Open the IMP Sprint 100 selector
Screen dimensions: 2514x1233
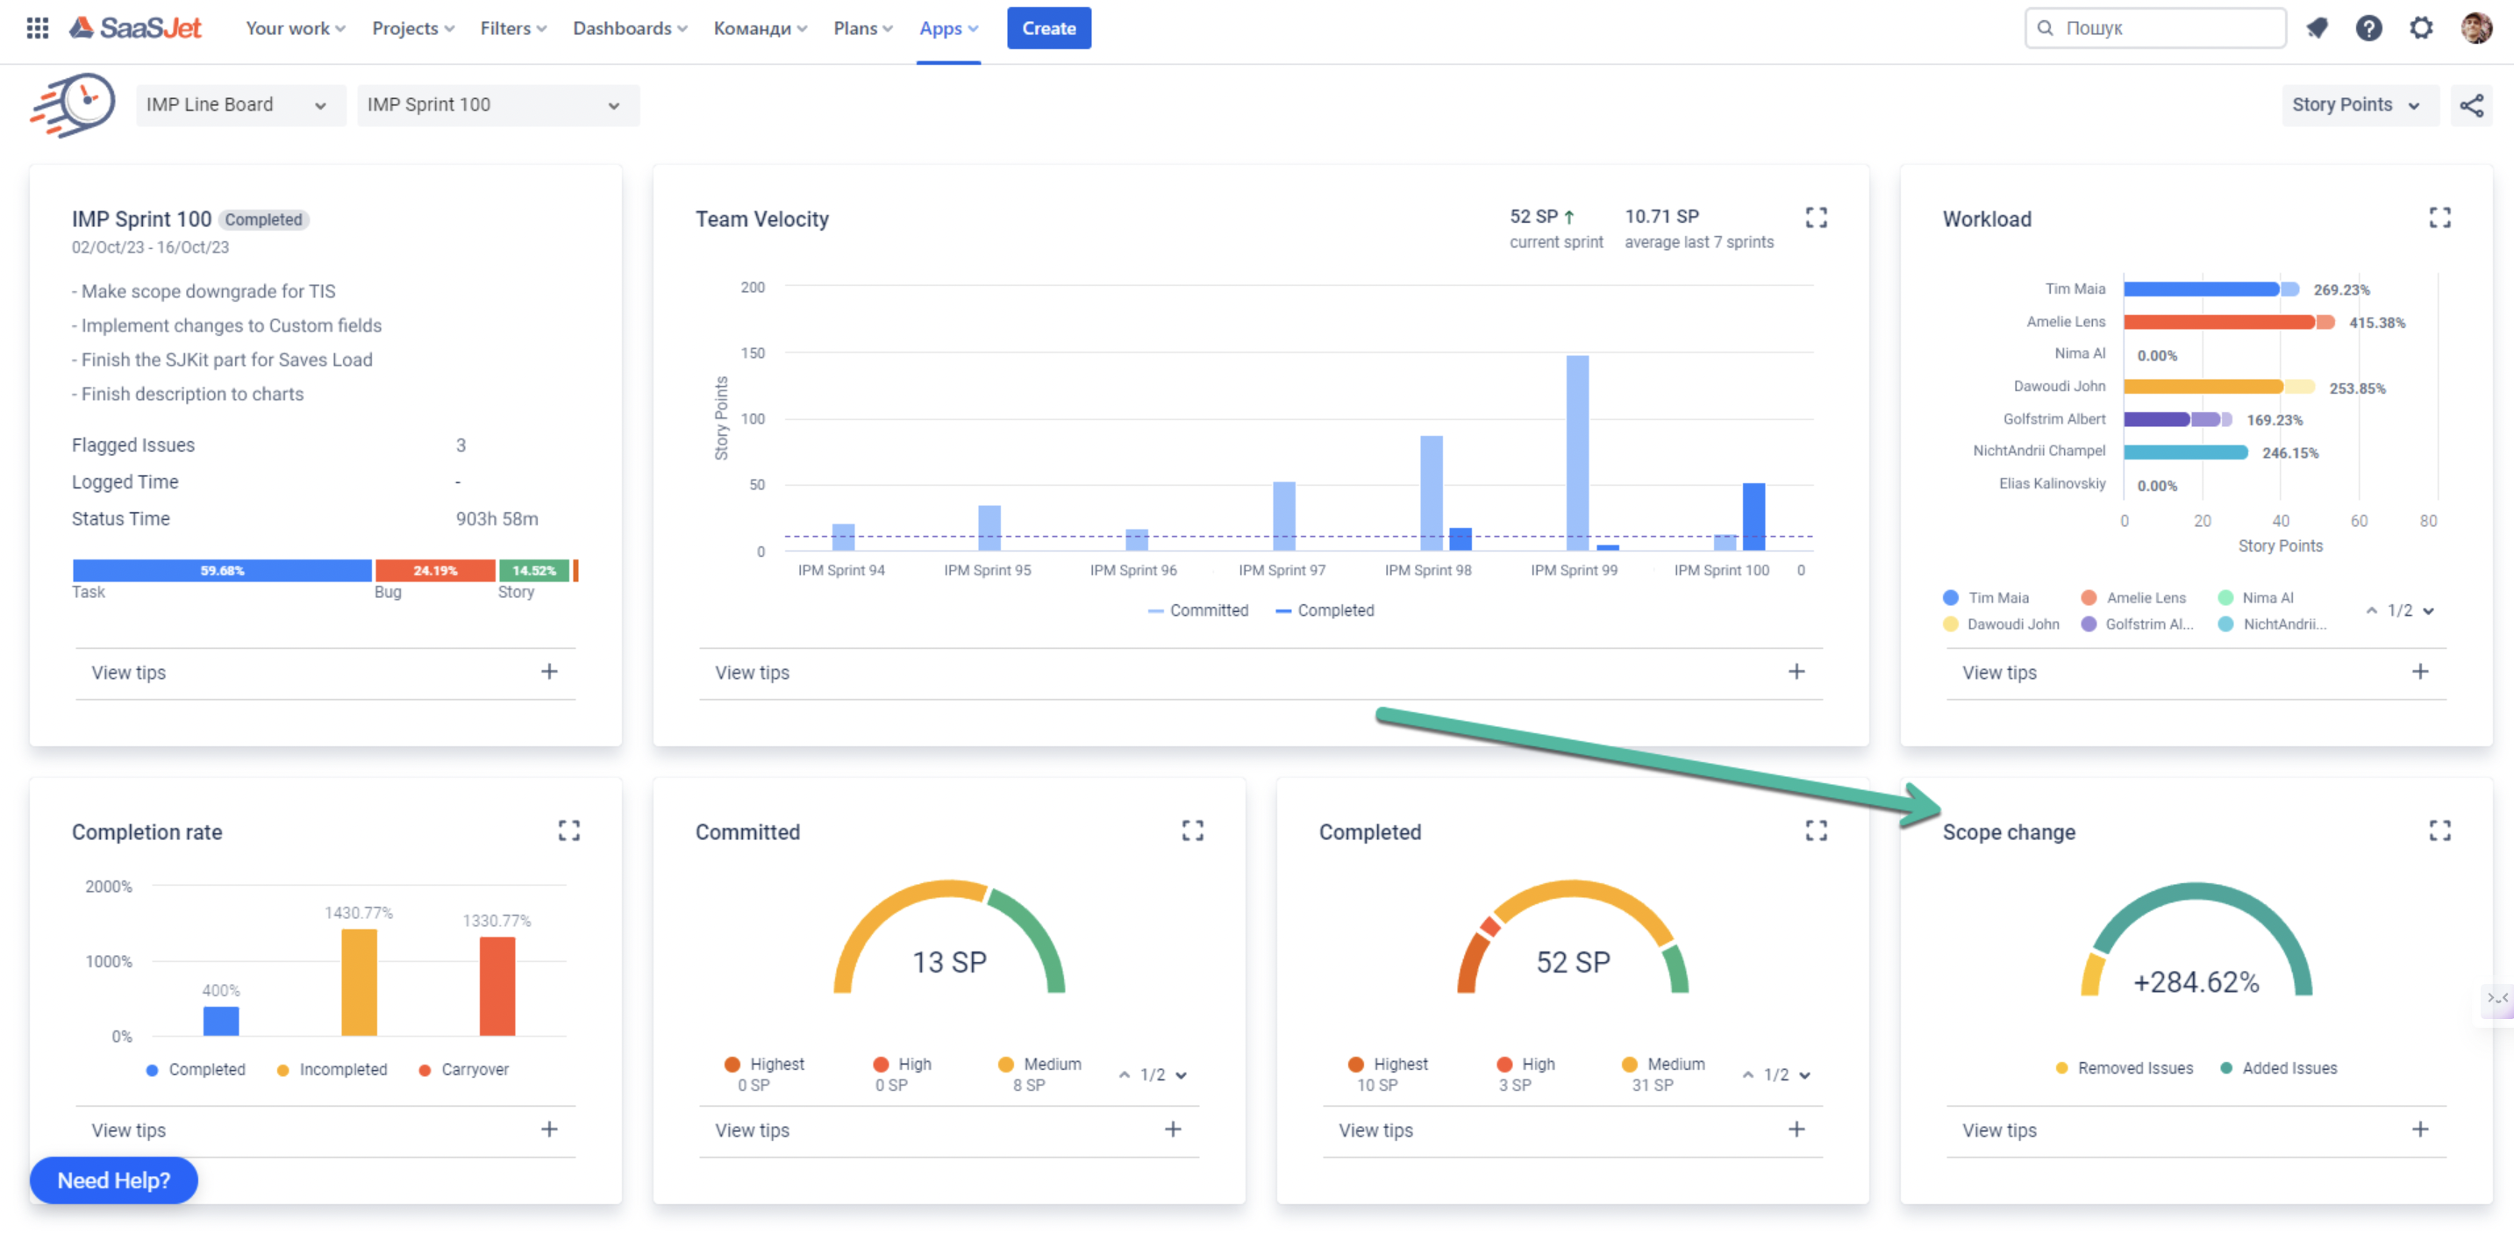point(497,104)
